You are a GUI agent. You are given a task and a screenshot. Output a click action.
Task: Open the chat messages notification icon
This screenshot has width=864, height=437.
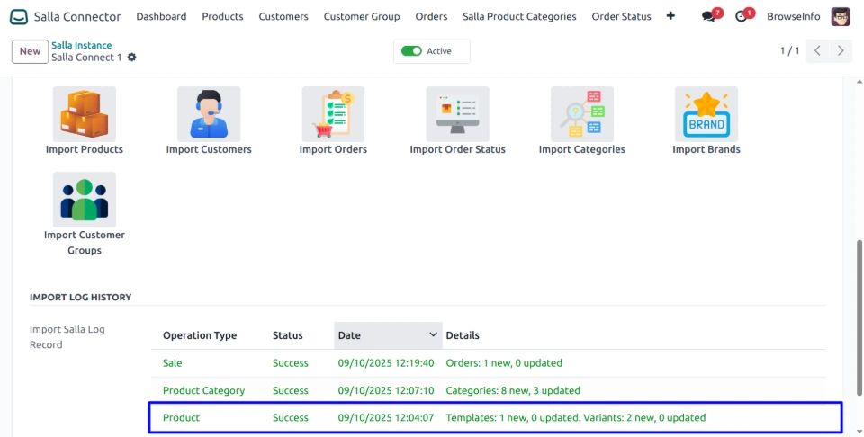pyautogui.click(x=709, y=16)
